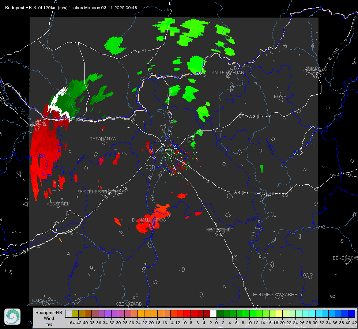The image size is (358, 329).
Task: Click the radar title with date 03-11-2025 00:48
Action: click(x=71, y=8)
